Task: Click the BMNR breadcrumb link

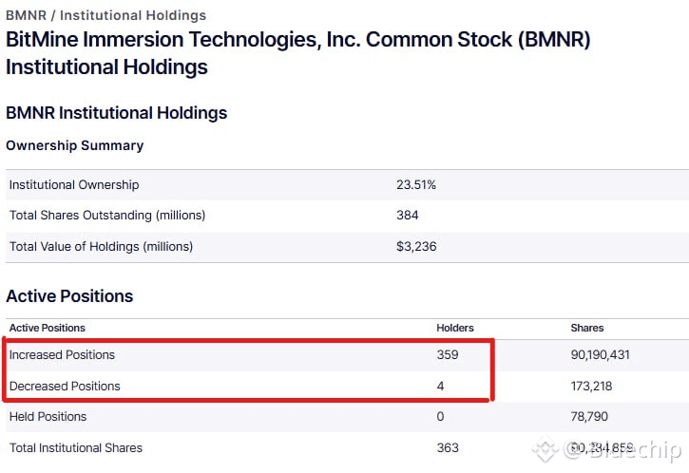Action: pos(25,15)
